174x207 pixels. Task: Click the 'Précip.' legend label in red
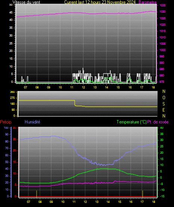coord(6,122)
